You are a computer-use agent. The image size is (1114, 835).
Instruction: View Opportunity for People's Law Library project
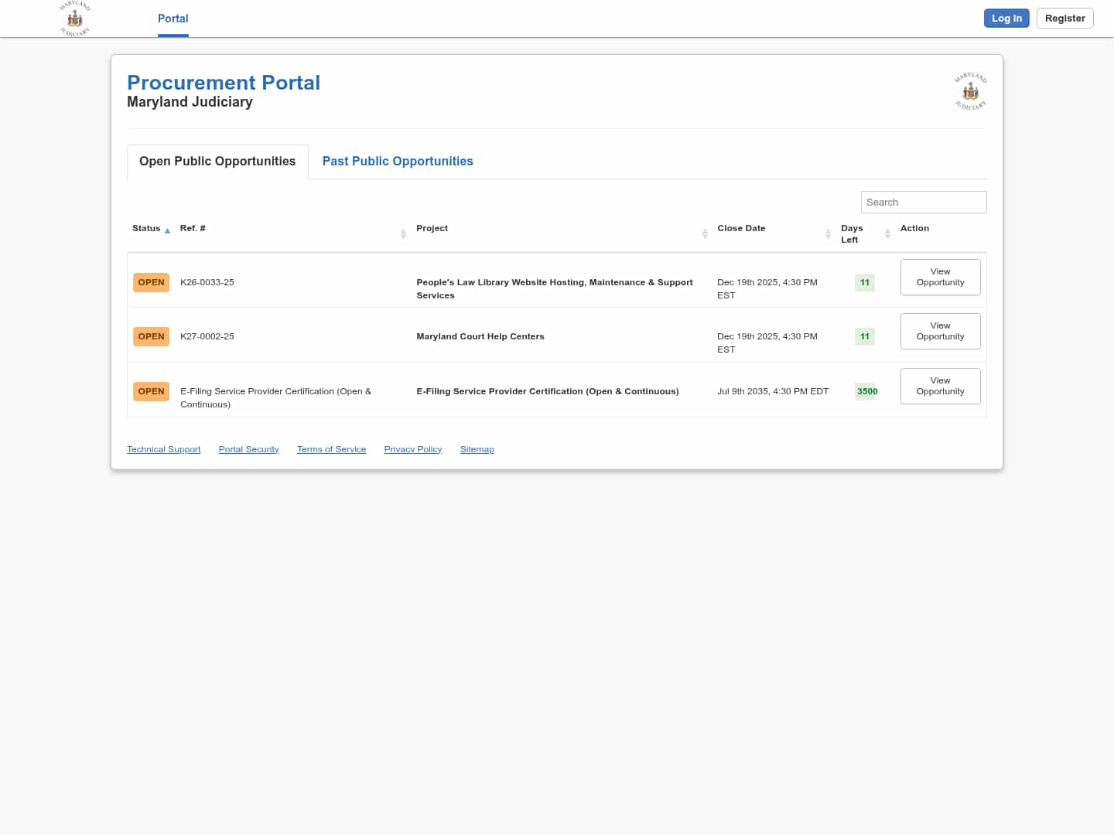coord(940,277)
